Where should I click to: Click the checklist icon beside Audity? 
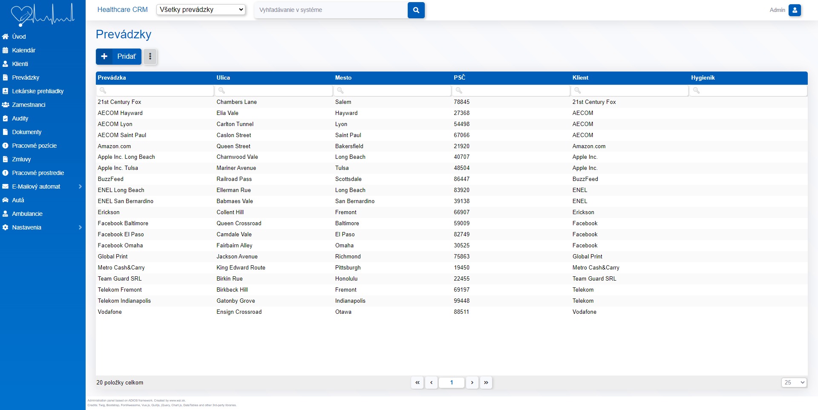pos(5,118)
